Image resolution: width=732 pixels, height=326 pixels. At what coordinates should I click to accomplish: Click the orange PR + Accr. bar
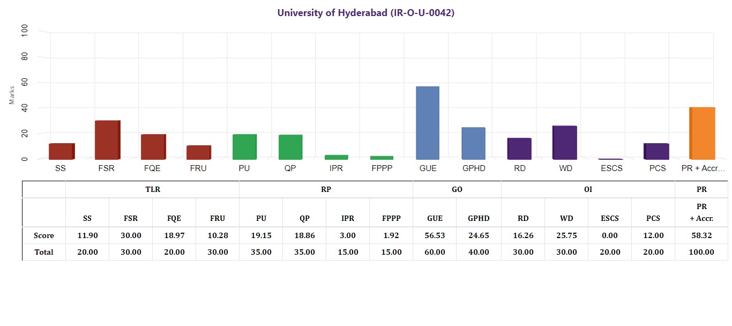coord(702,133)
